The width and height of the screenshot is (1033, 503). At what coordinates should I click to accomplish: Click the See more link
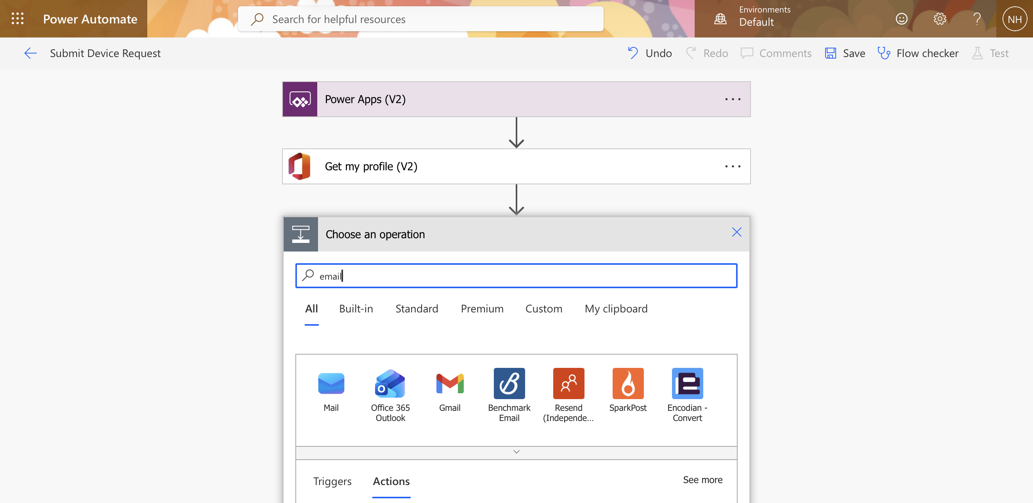[x=702, y=480]
